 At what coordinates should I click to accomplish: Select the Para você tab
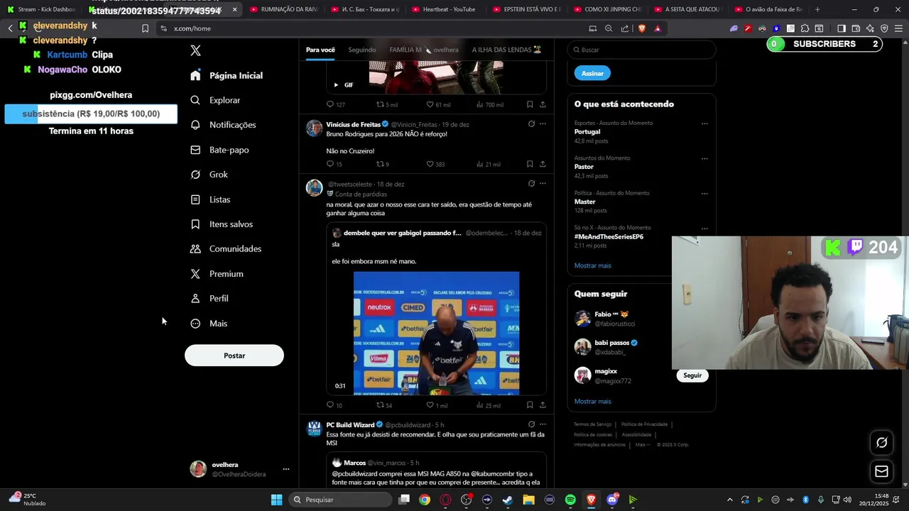click(x=320, y=50)
